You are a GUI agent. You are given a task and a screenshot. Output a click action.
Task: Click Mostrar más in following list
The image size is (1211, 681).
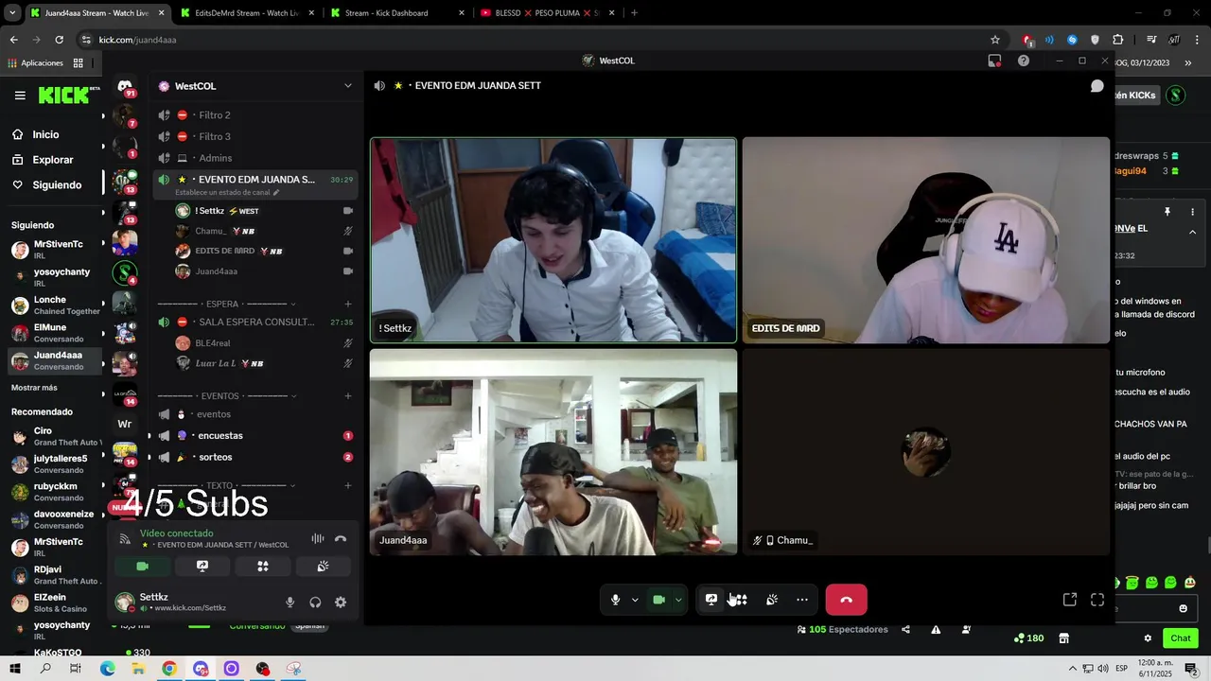pyautogui.click(x=34, y=388)
